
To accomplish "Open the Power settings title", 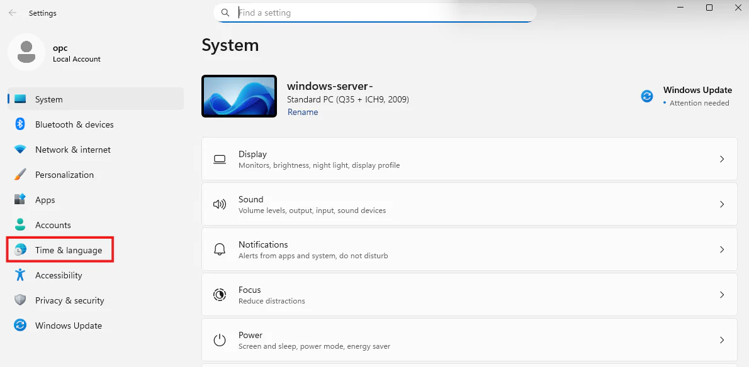I will point(251,335).
